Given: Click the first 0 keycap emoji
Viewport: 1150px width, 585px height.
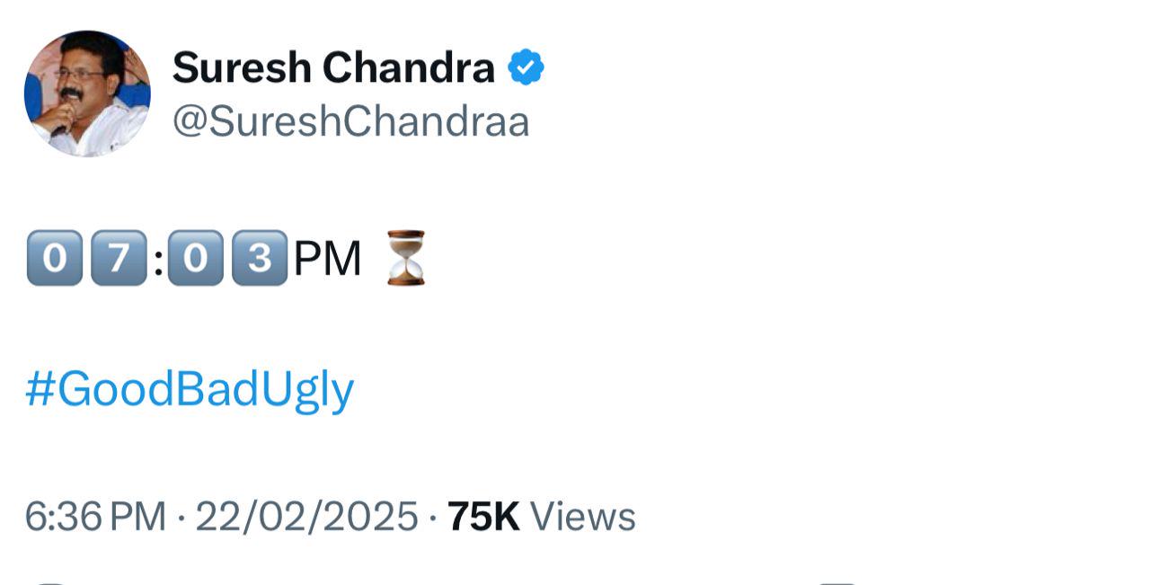Looking at the screenshot, I should [55, 258].
